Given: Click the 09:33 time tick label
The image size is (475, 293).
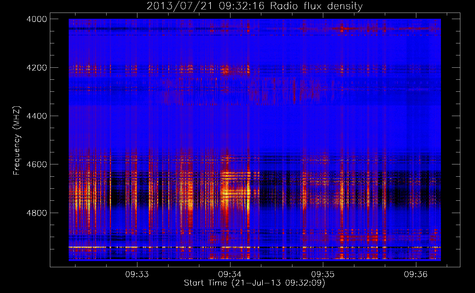Looking at the screenshot, I should [137, 275].
